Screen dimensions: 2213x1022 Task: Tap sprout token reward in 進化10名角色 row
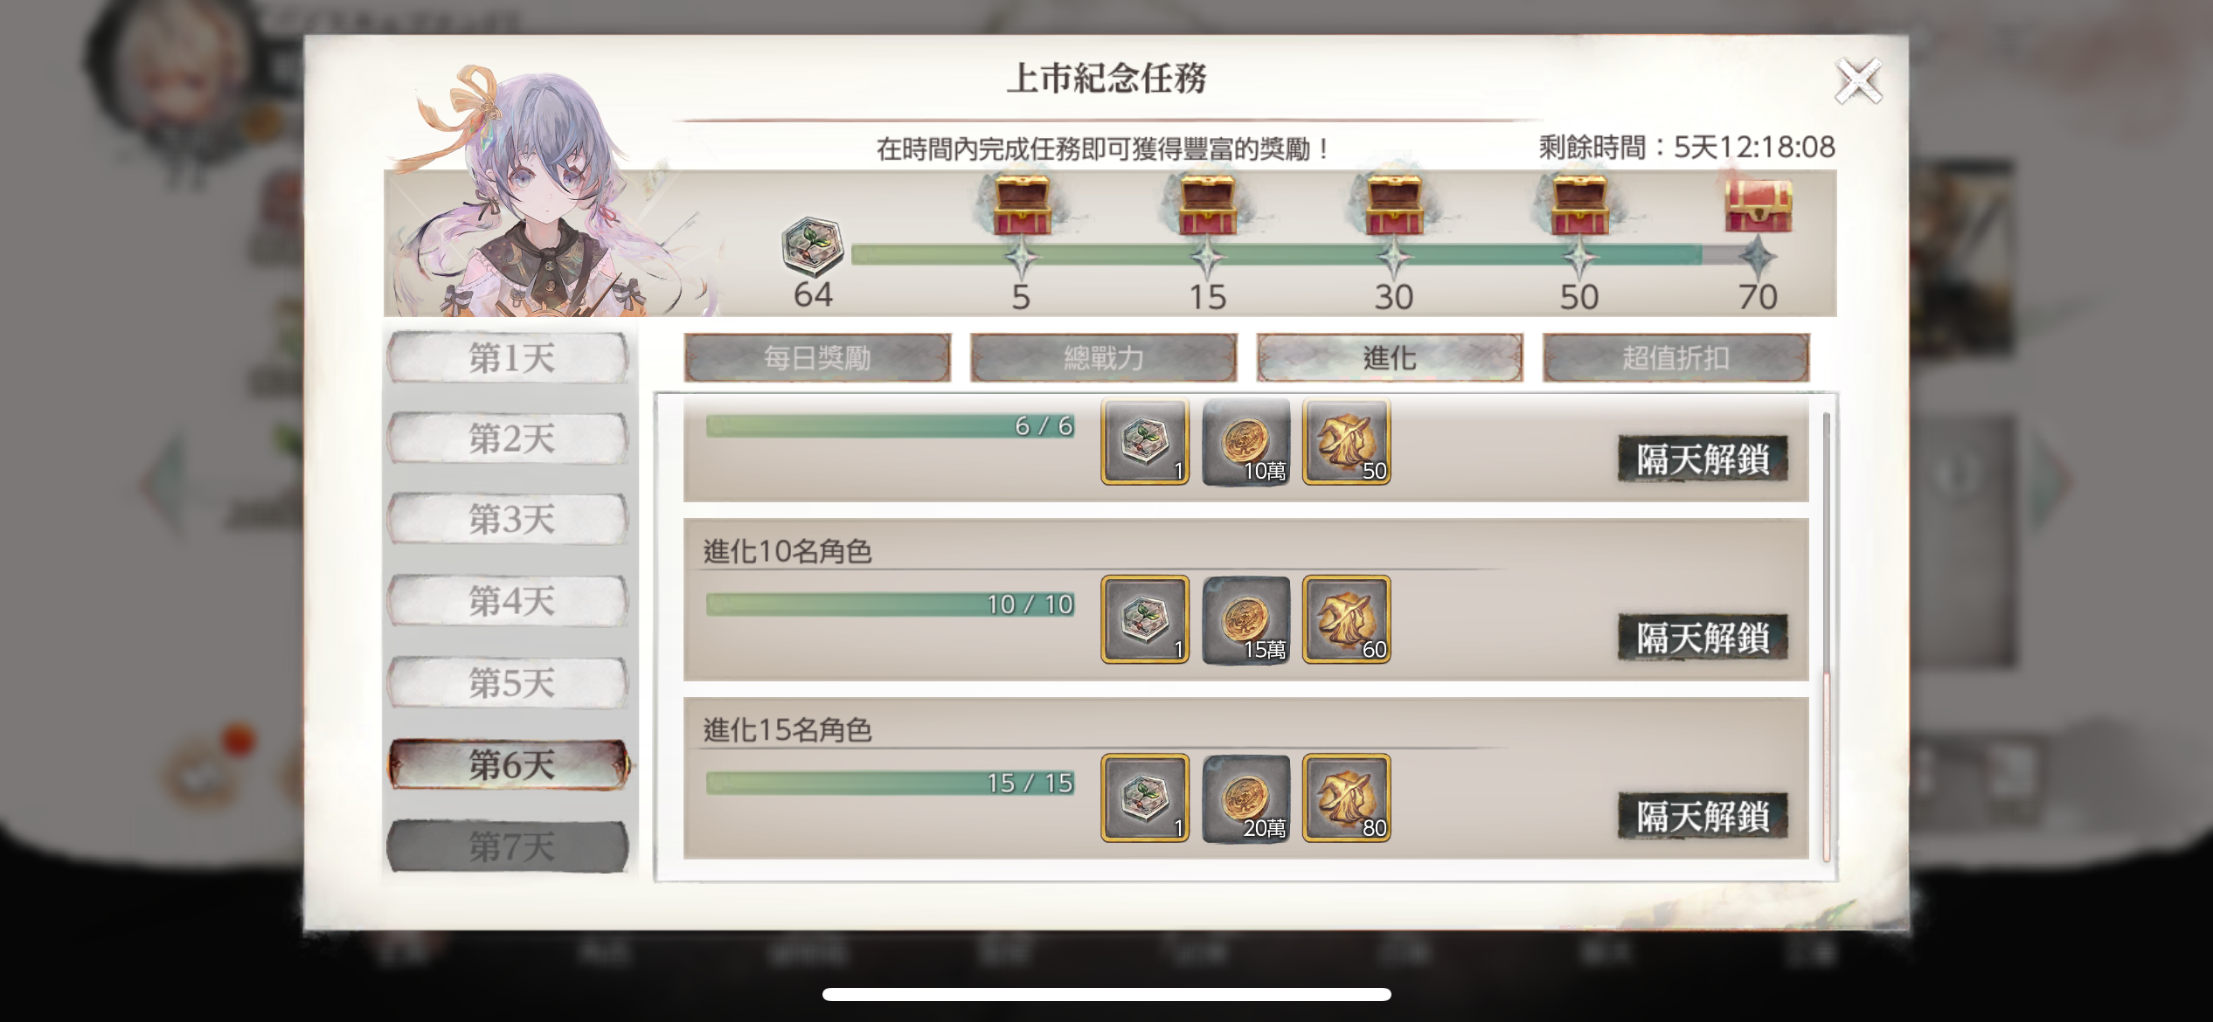1145,619
